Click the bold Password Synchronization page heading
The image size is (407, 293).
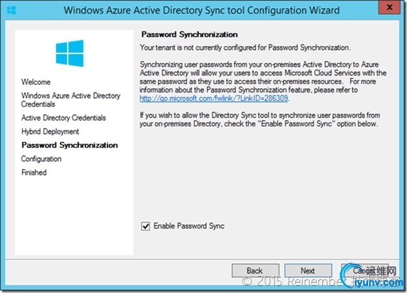(189, 34)
